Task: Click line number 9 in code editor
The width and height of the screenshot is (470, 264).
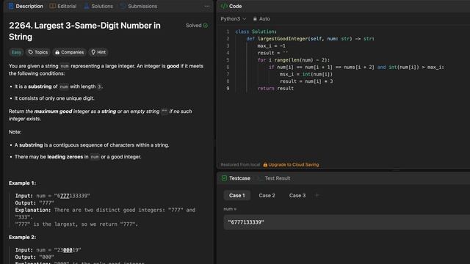Action: [x=228, y=88]
